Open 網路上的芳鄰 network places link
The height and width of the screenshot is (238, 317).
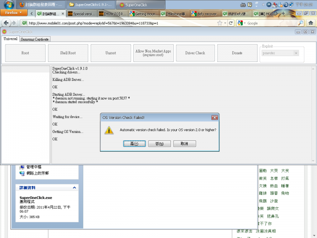(38, 173)
